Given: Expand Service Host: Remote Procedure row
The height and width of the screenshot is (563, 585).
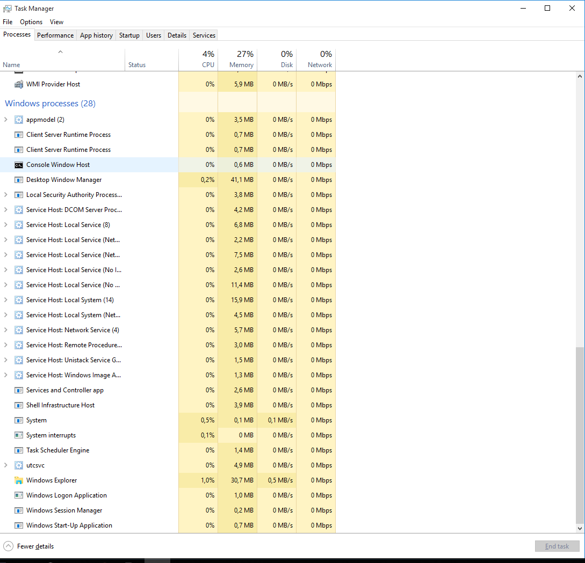Looking at the screenshot, I should pyautogui.click(x=5, y=345).
